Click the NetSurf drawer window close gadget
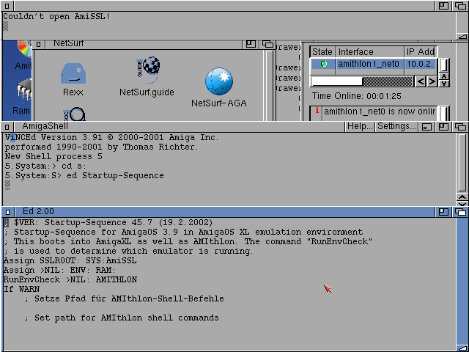This screenshot has width=469, height=352. 39,44
